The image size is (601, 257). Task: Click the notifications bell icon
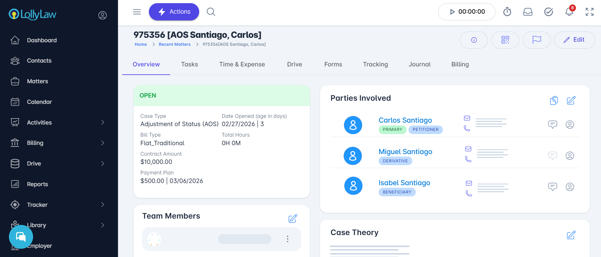(569, 12)
